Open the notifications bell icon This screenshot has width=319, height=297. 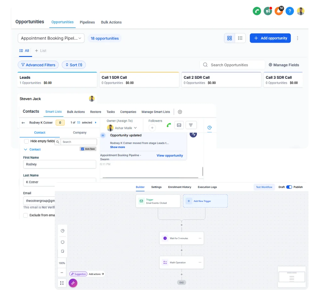(279, 11)
